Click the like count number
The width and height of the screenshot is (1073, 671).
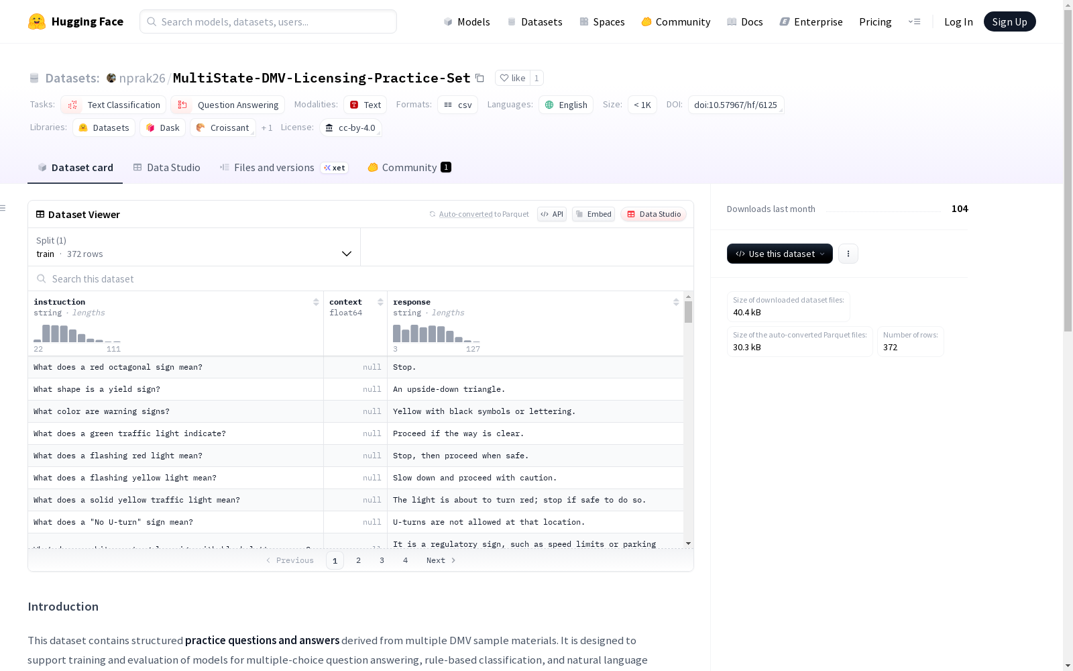pyautogui.click(x=536, y=78)
